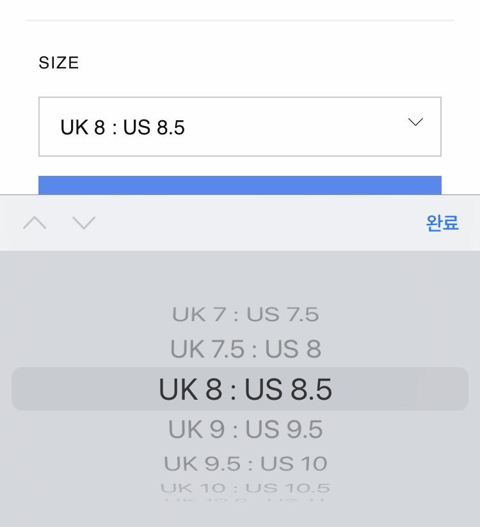Screen dimensions: 480x527
Task: Pick UK 9 : US 9.5 in picker
Action: click(x=245, y=429)
